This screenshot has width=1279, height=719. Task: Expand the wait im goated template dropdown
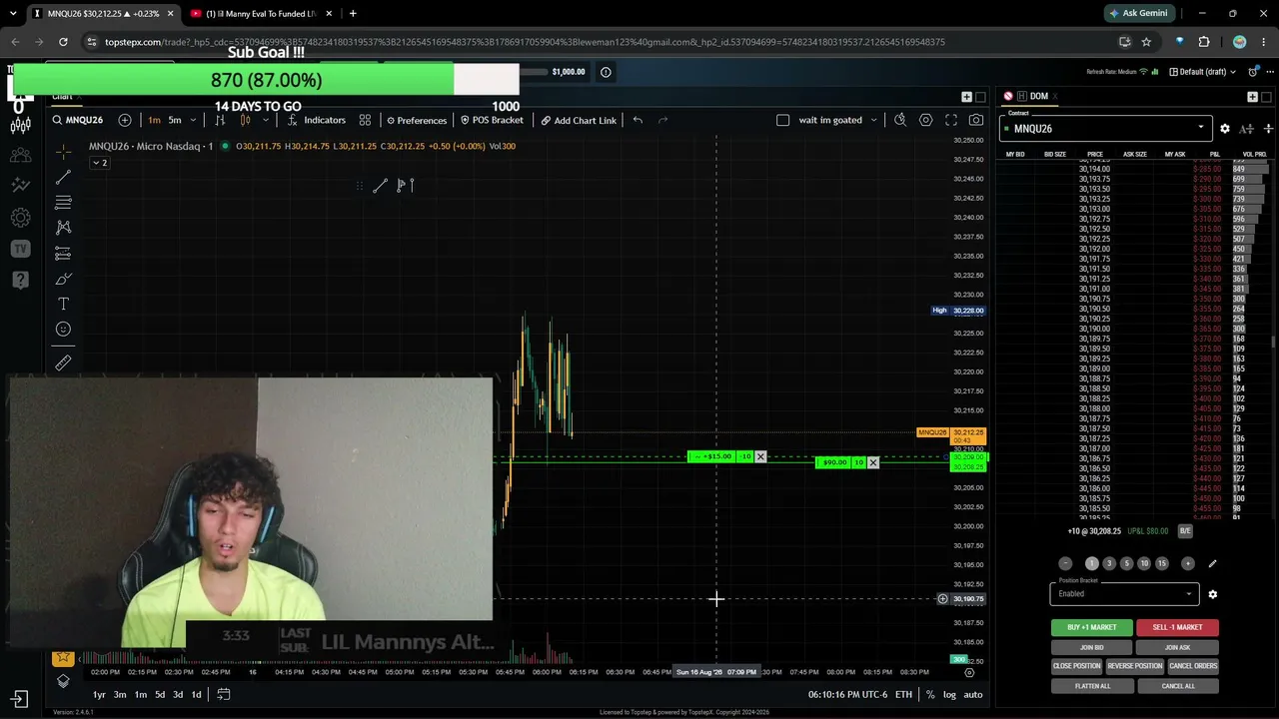[873, 120]
